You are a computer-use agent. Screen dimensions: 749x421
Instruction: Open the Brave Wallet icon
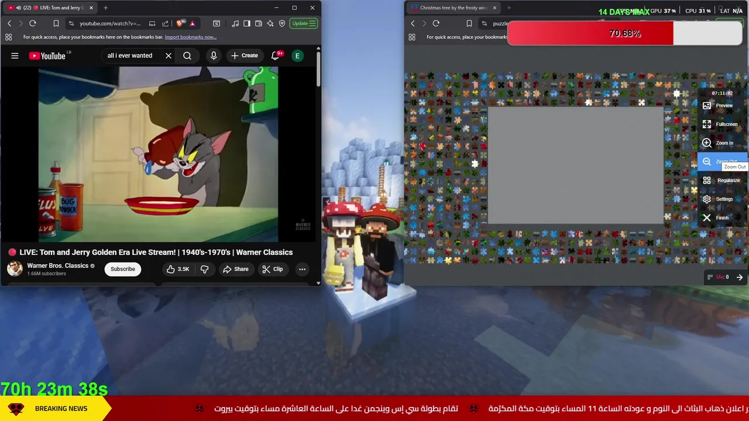click(259, 23)
